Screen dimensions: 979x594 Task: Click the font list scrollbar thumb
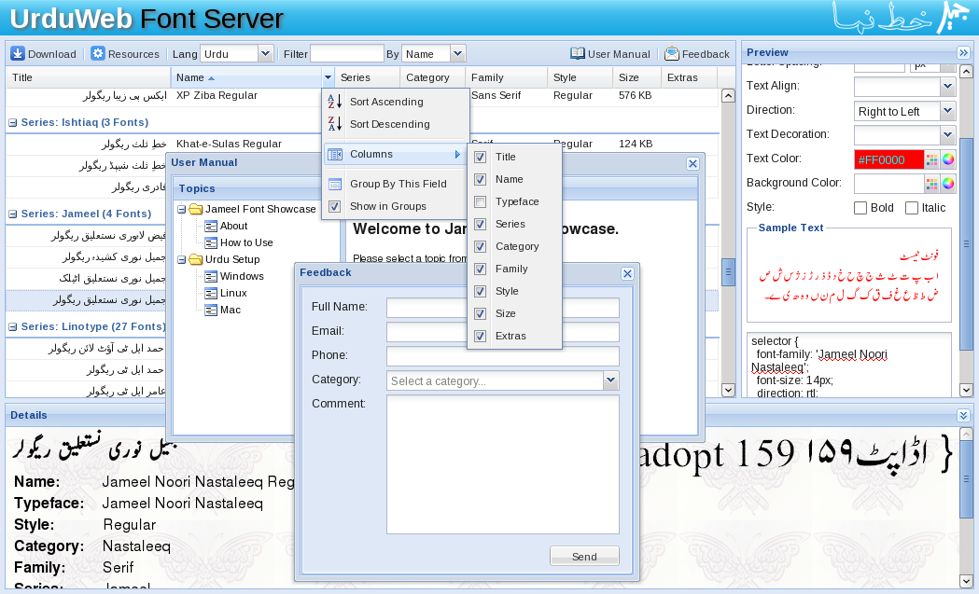pos(728,272)
